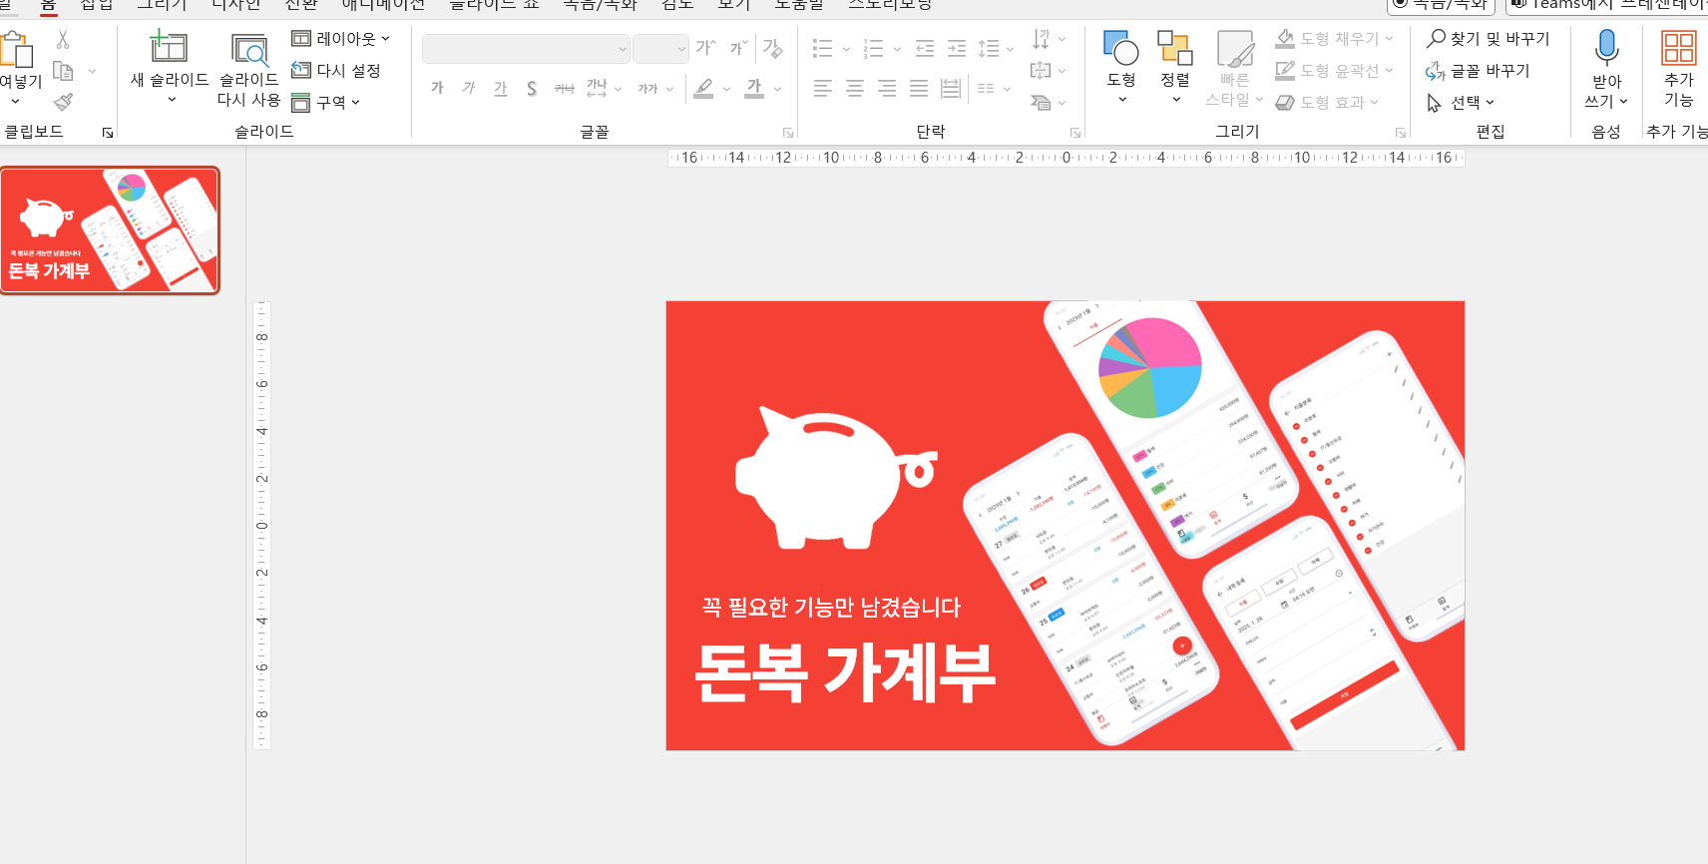
Task: Click 찾기 및 바꾸기 find and replace
Action: point(1488,39)
